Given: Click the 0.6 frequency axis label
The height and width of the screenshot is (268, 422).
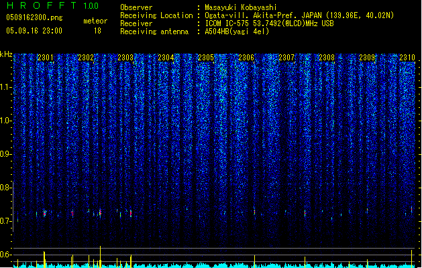Looking at the screenshot, I should [5, 255].
